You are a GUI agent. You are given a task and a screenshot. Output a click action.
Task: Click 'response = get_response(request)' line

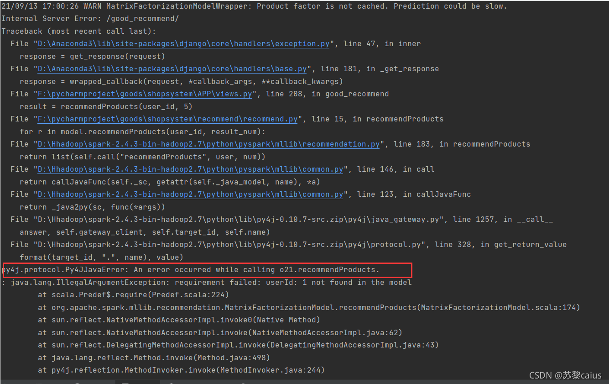click(92, 57)
